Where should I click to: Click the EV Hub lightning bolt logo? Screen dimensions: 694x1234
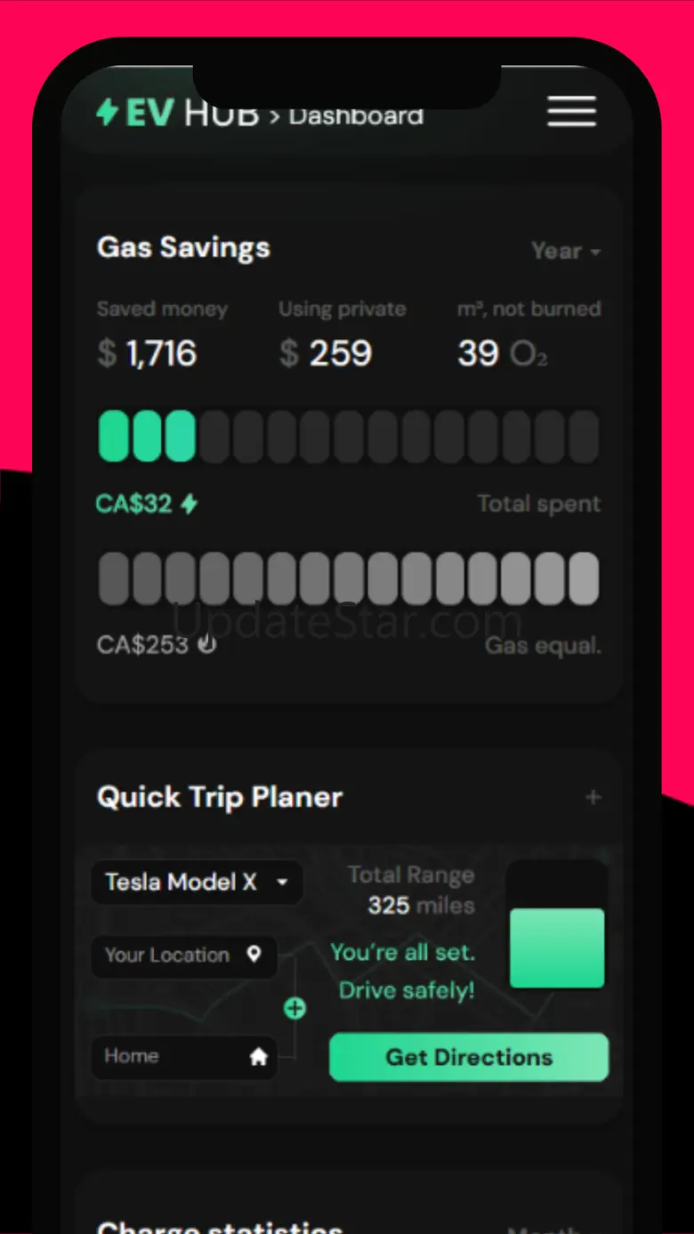pos(107,113)
